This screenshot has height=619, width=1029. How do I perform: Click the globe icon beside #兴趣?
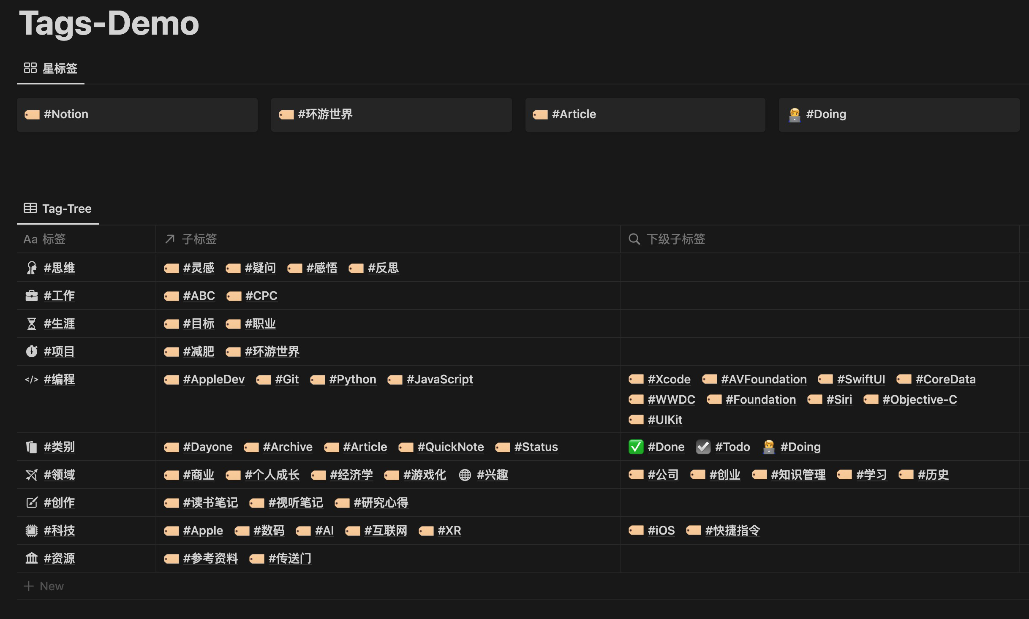[465, 475]
